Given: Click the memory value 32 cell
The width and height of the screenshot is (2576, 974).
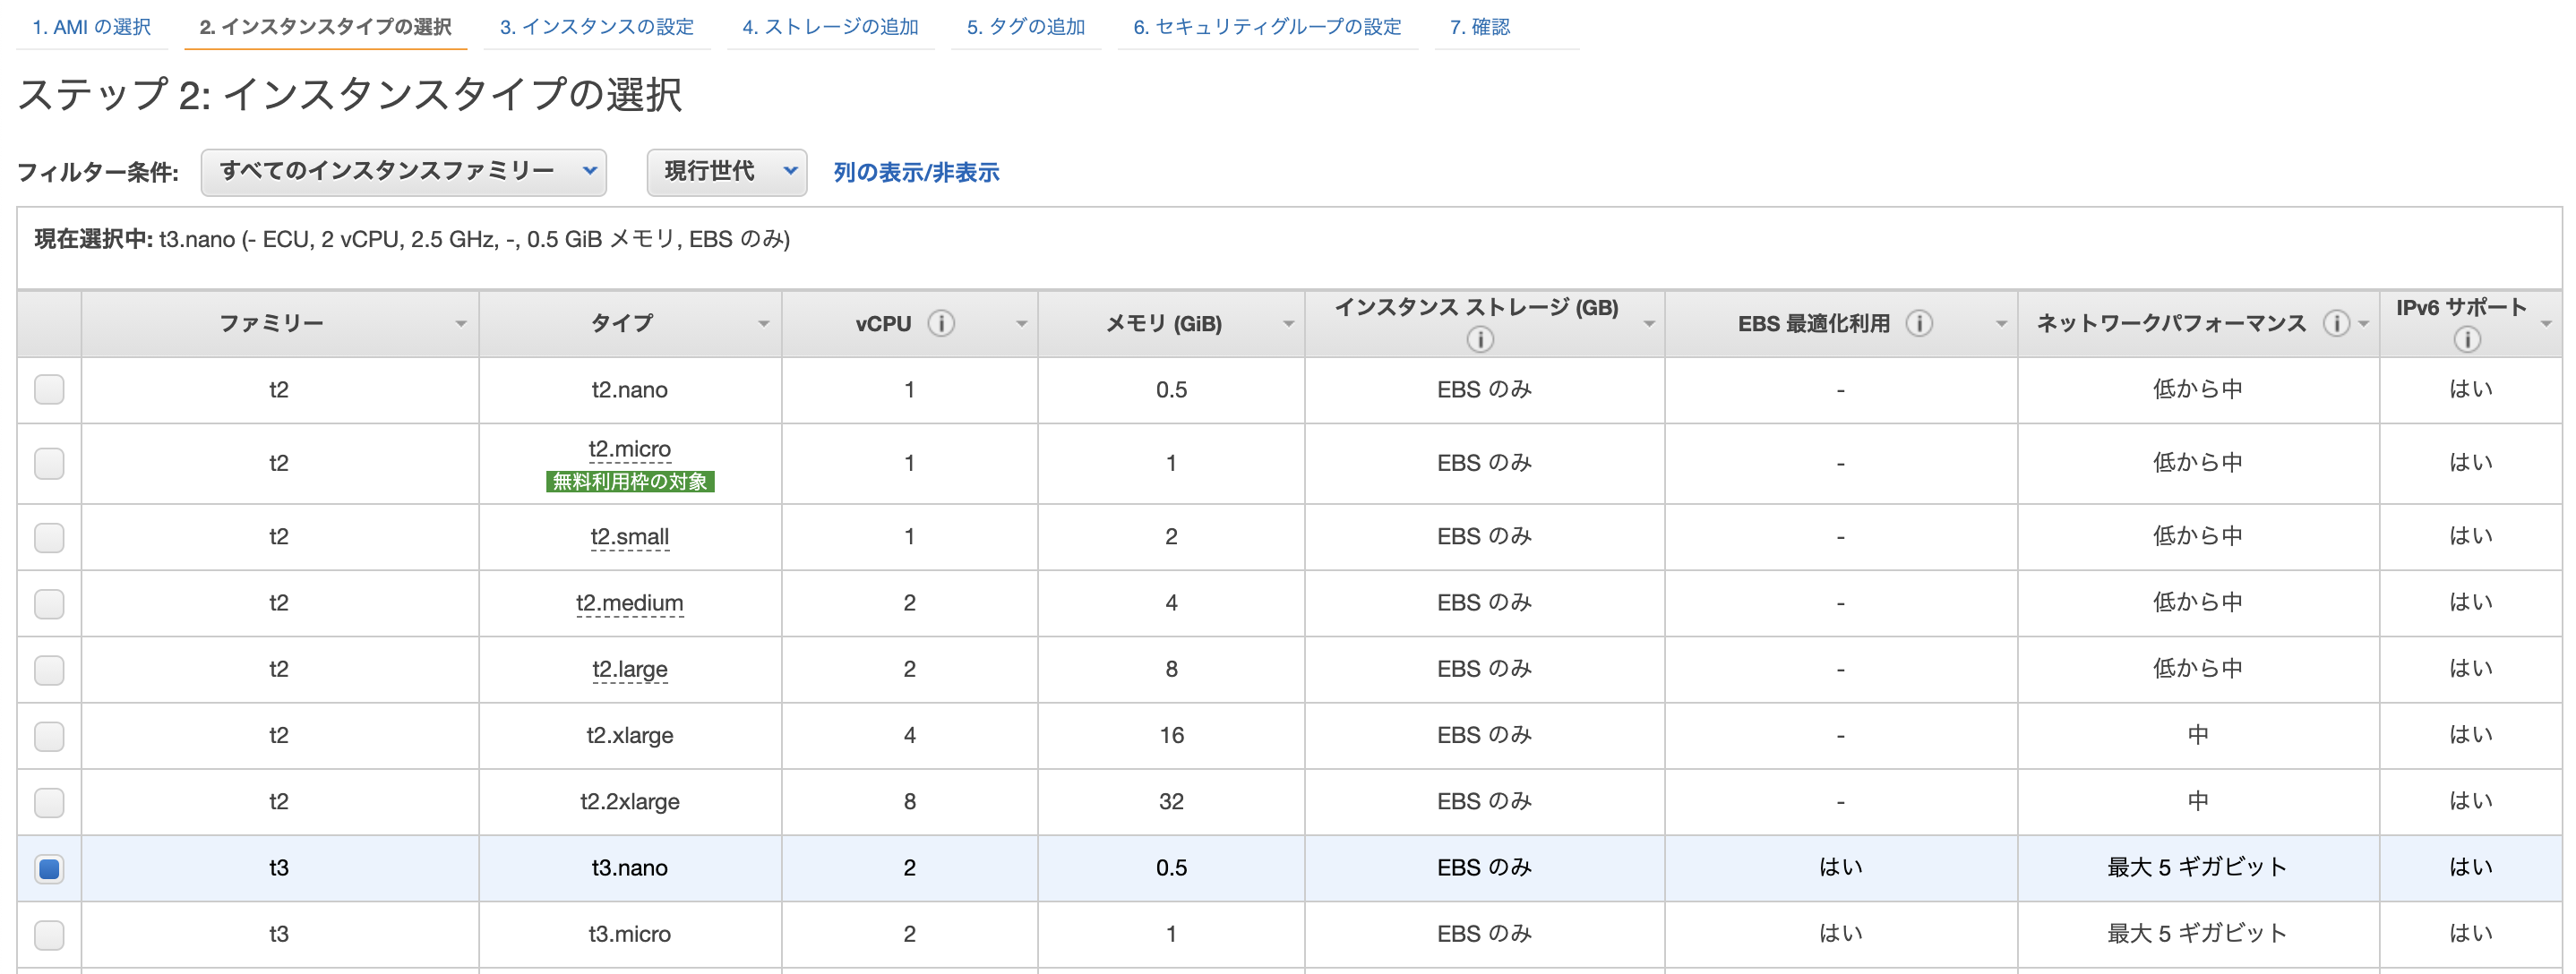Looking at the screenshot, I should click(1171, 802).
